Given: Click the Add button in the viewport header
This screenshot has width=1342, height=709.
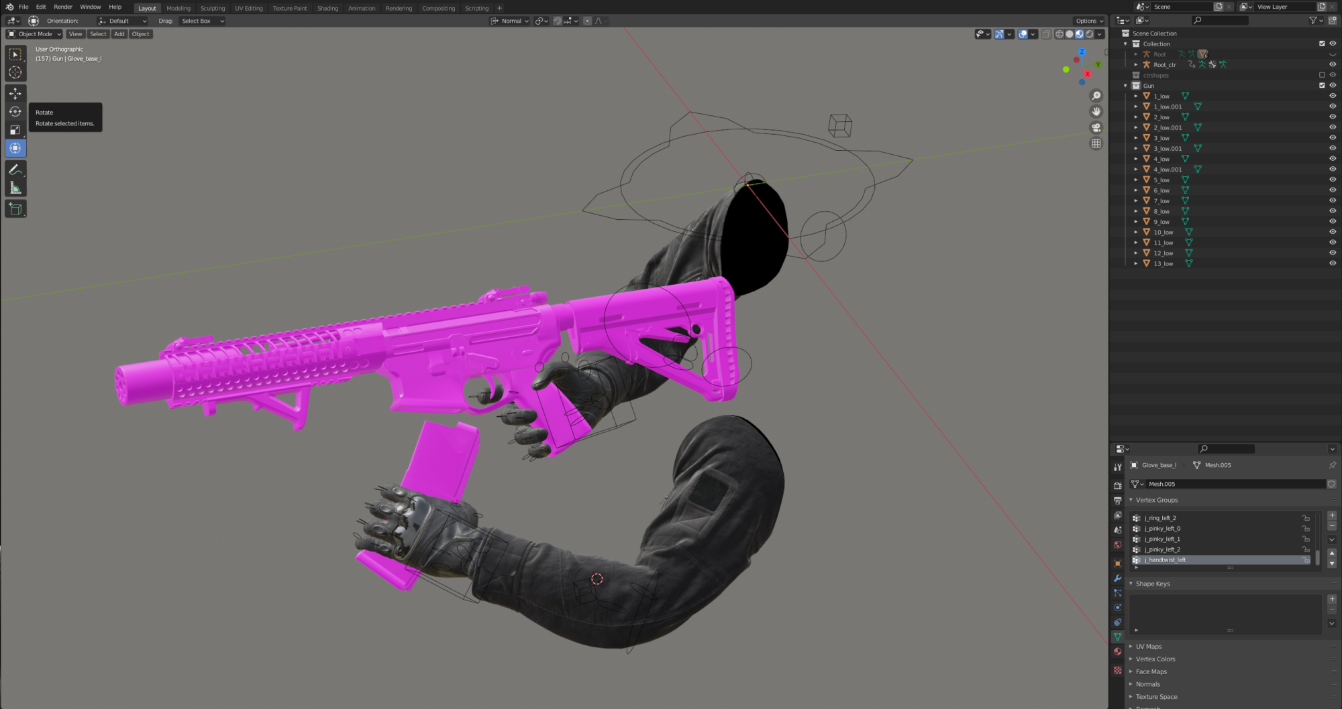Looking at the screenshot, I should tap(119, 34).
